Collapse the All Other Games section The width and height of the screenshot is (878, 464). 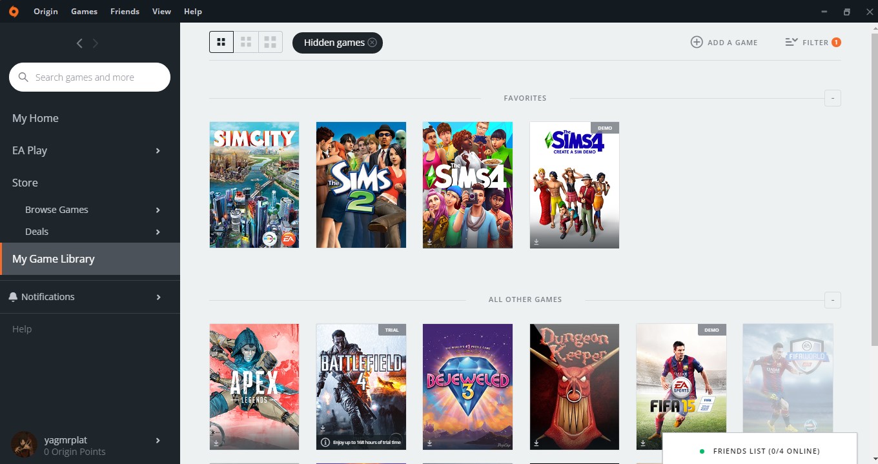pyautogui.click(x=833, y=299)
